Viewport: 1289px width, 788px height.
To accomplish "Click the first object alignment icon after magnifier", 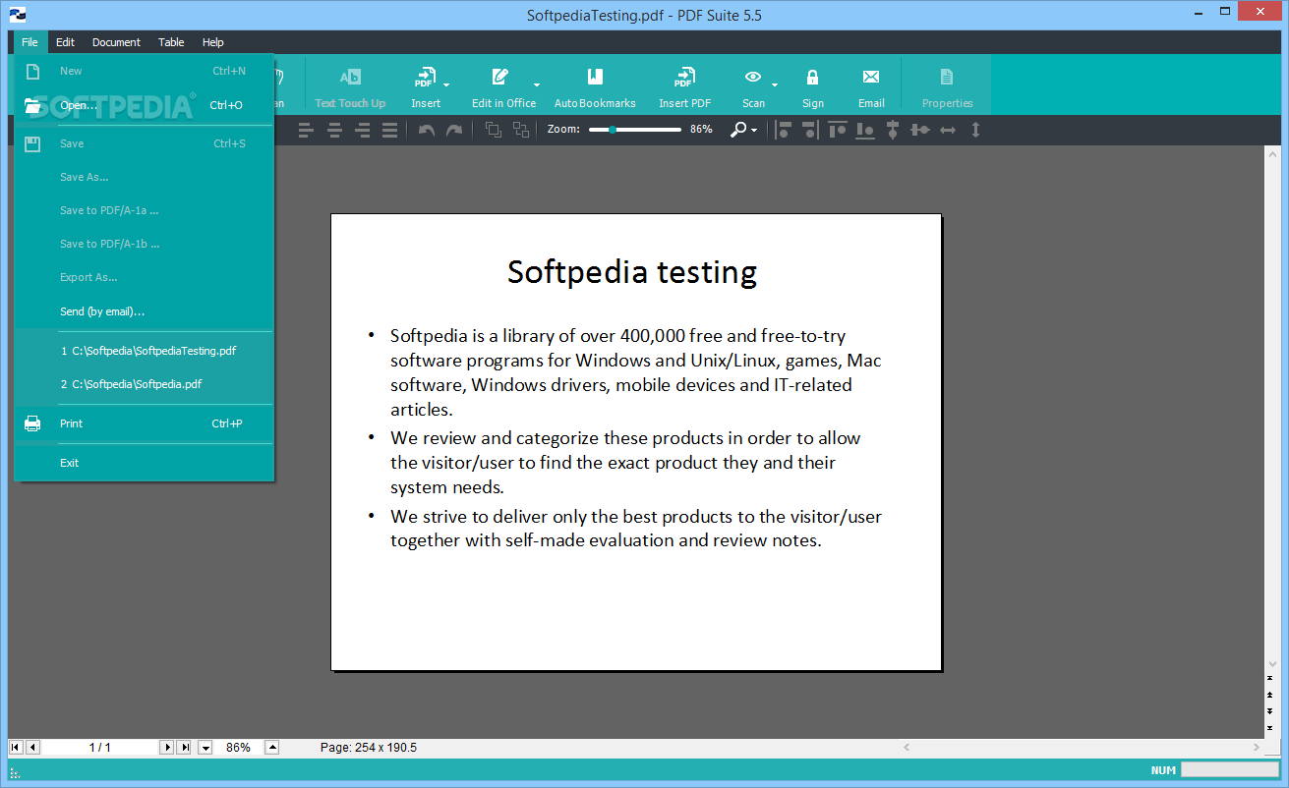I will 784,130.
